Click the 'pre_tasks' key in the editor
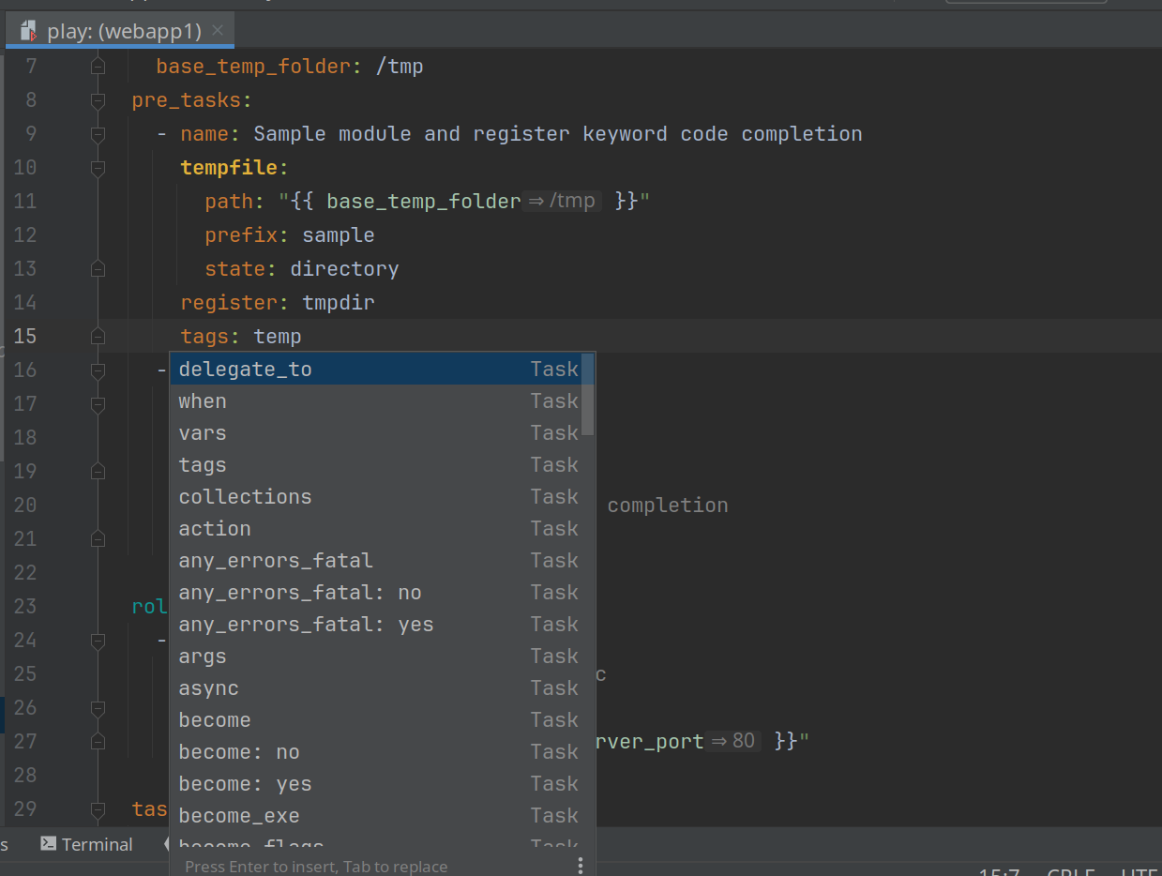The width and height of the screenshot is (1162, 876). [187, 100]
